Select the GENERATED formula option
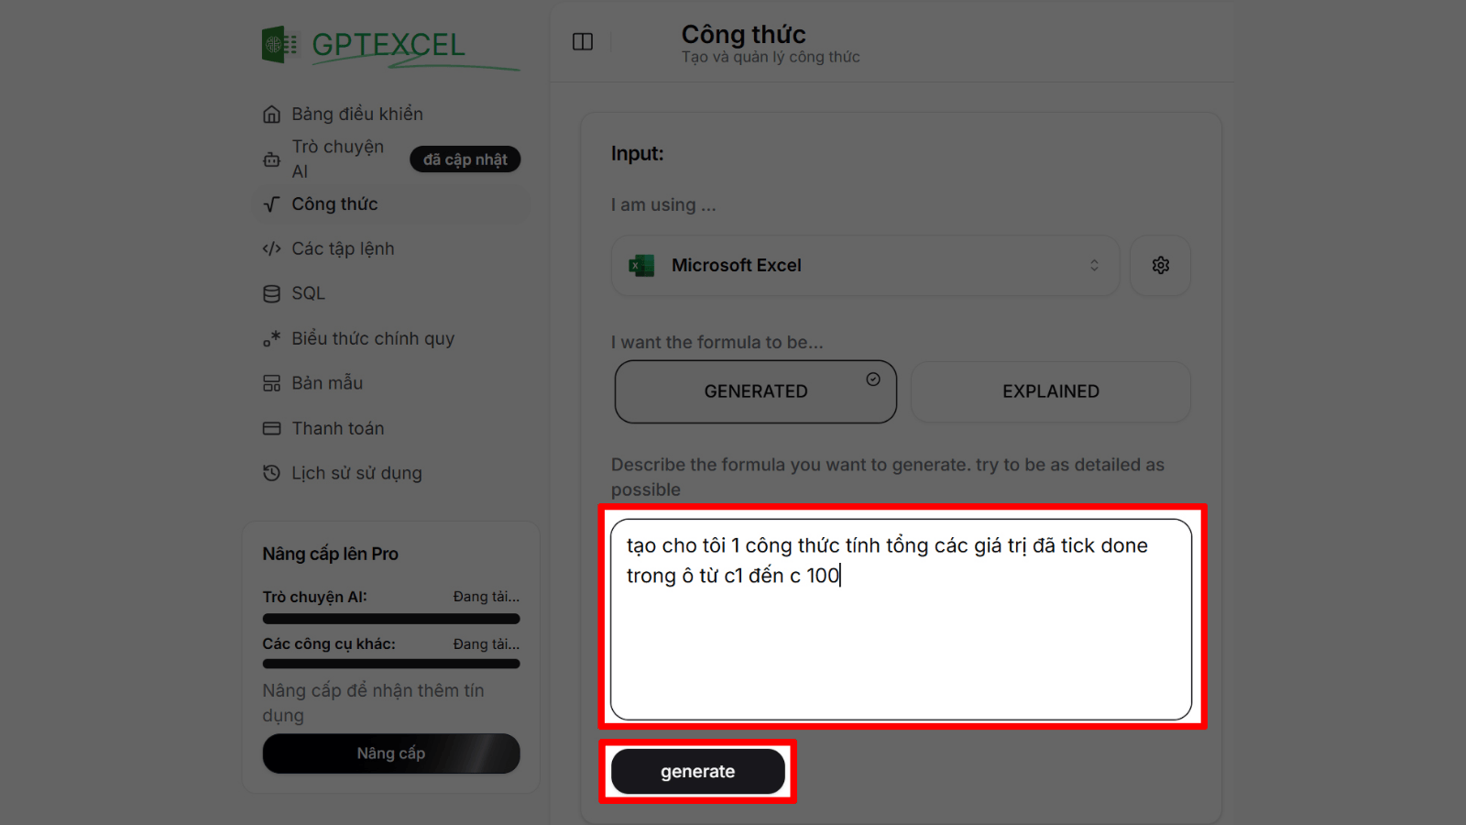This screenshot has height=825, width=1466. coord(756,391)
